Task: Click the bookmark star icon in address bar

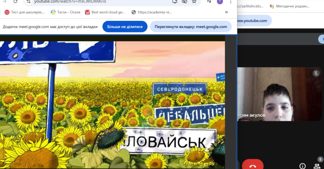Action: click(194, 2)
